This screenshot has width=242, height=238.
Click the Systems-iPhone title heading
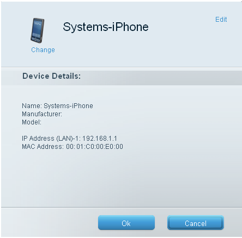(x=106, y=27)
